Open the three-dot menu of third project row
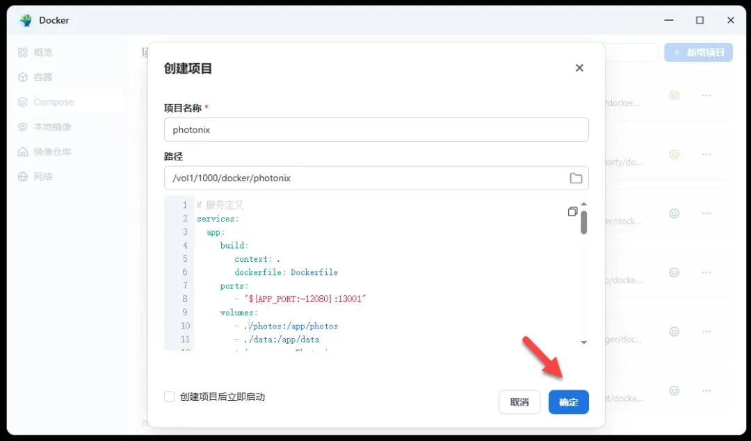The image size is (751, 441). point(706,213)
